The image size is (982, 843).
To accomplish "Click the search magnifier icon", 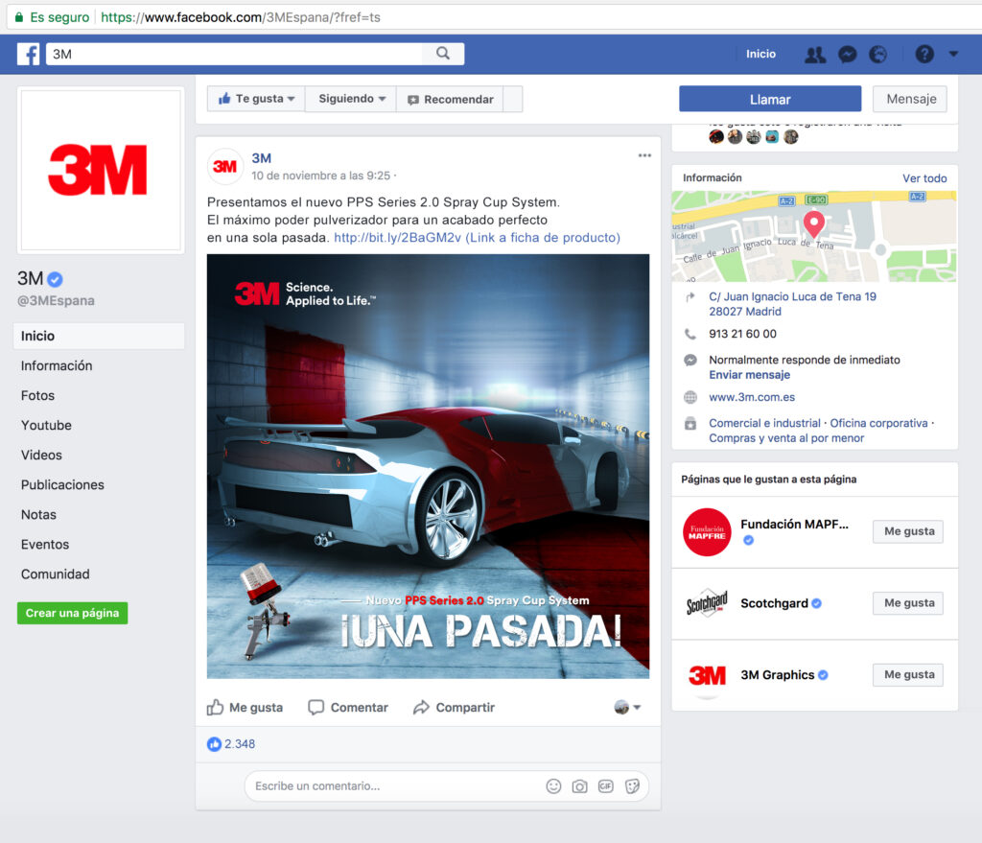I will [443, 54].
